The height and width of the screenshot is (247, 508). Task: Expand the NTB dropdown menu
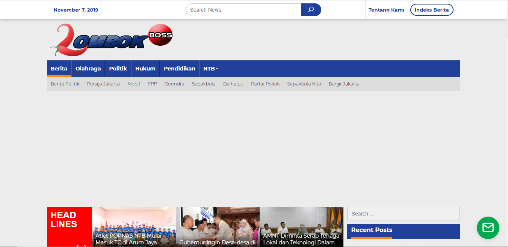211,69
